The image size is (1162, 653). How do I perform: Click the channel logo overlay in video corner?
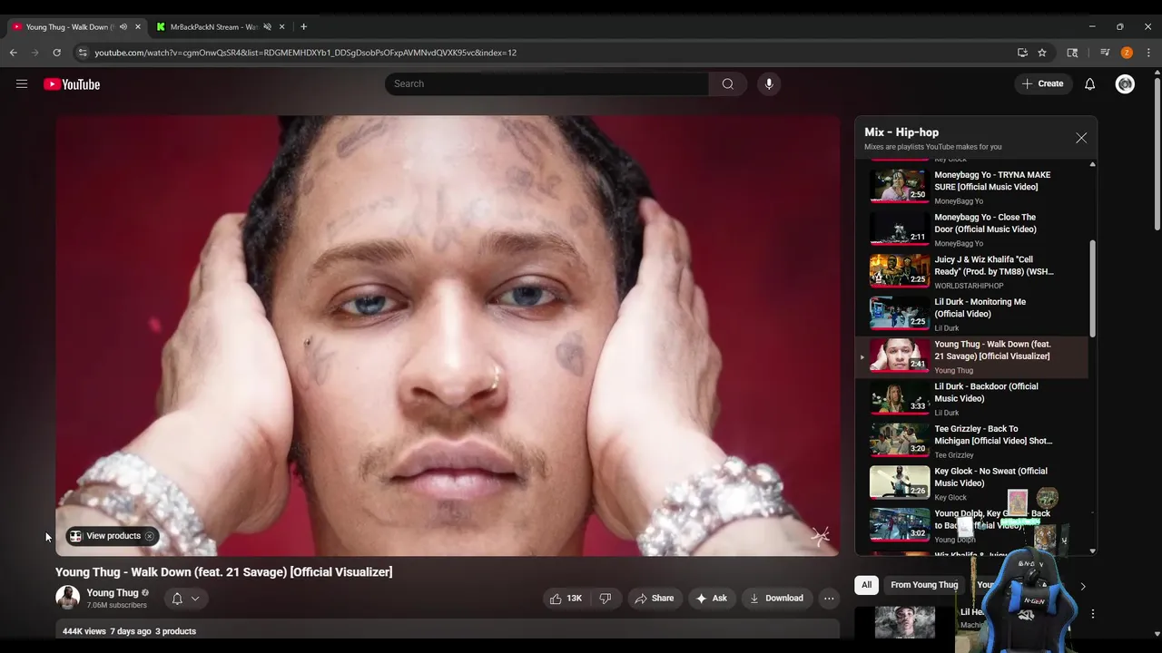click(821, 536)
